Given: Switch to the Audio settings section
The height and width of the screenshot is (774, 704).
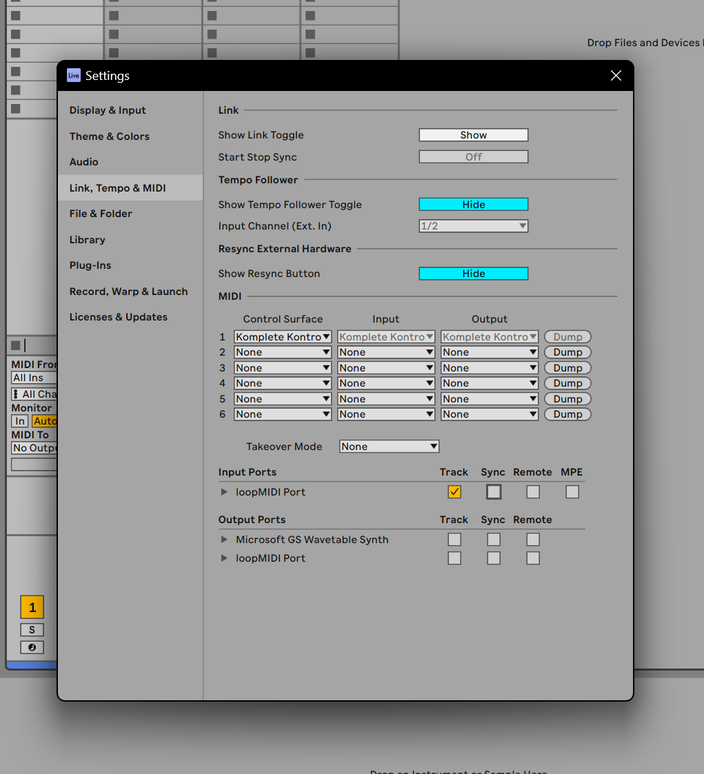Looking at the screenshot, I should tap(83, 161).
